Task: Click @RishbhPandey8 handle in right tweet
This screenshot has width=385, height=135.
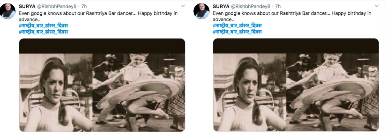Action: click(251, 6)
